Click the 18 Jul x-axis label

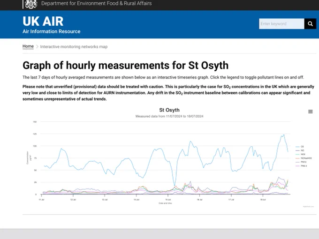coord(263,200)
